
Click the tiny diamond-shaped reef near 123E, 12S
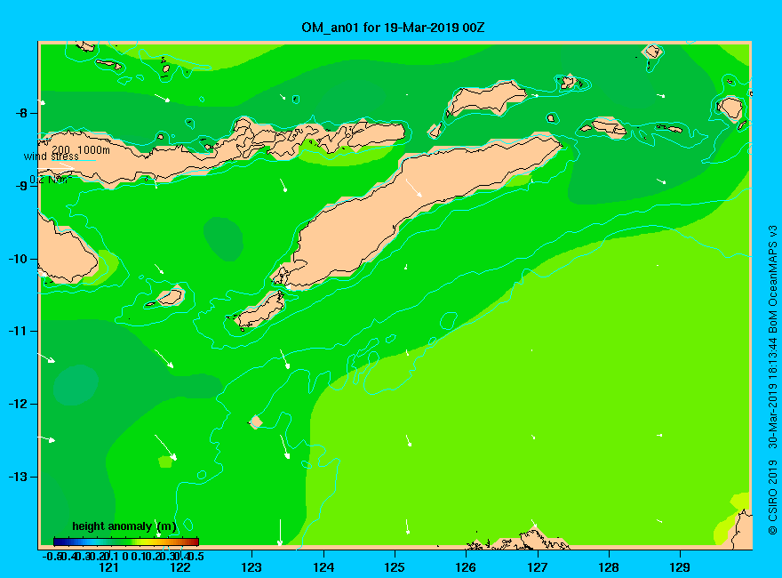pyautogui.click(x=255, y=421)
